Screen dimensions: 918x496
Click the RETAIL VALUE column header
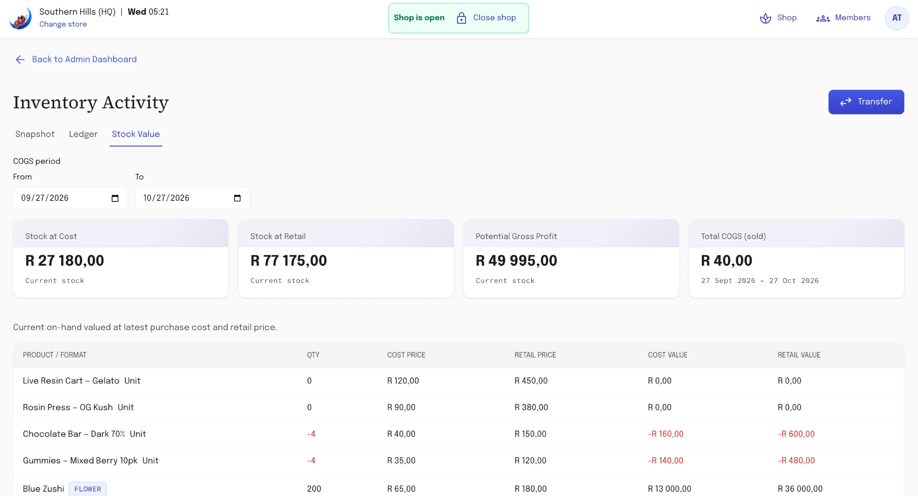799,355
